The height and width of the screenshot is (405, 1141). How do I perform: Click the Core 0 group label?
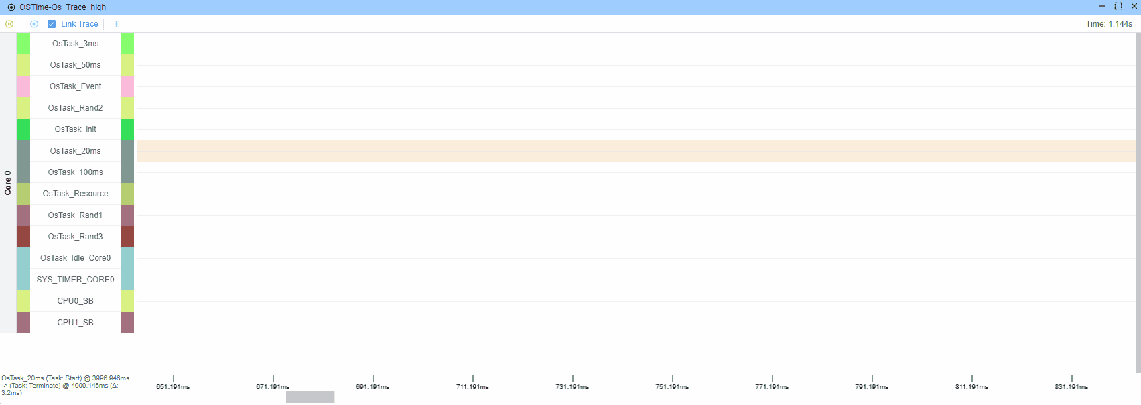8,183
